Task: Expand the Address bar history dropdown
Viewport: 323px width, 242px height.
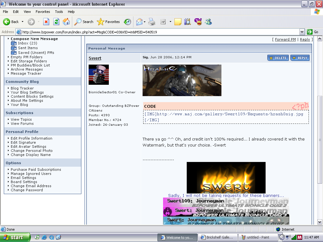Action: (x=302, y=32)
